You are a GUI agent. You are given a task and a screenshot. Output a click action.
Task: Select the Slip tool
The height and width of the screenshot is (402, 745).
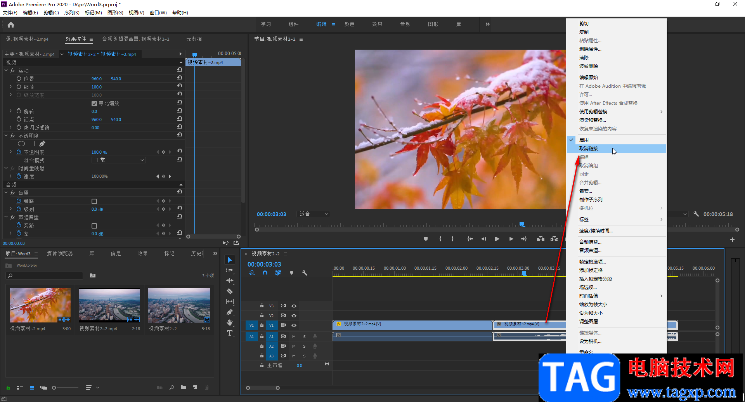[x=230, y=301]
